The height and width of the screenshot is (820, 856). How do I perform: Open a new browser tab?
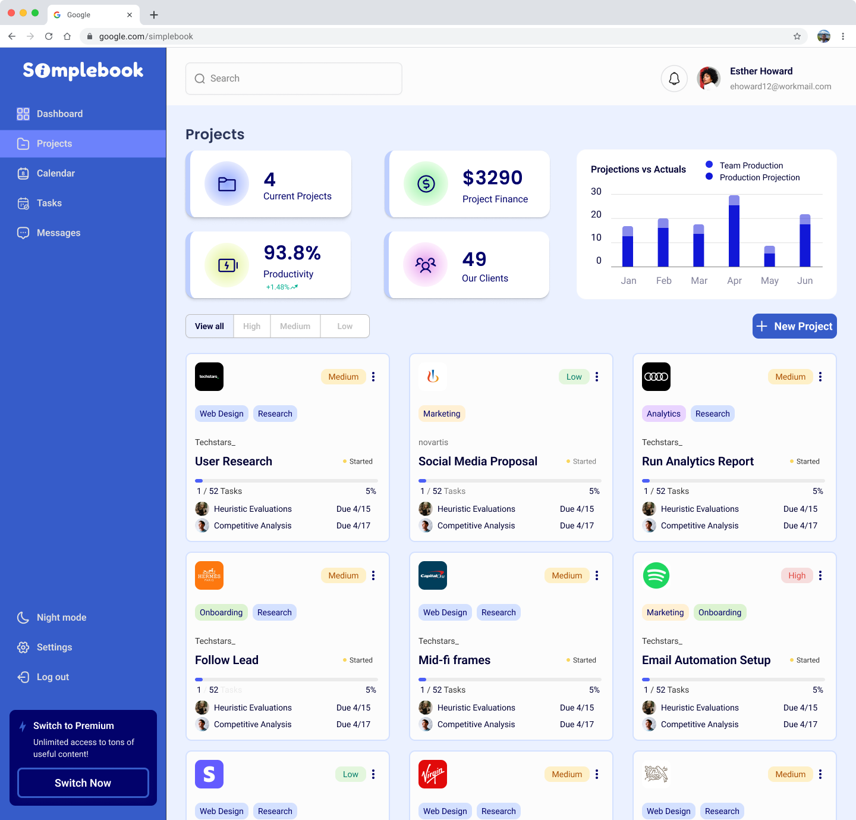click(154, 15)
